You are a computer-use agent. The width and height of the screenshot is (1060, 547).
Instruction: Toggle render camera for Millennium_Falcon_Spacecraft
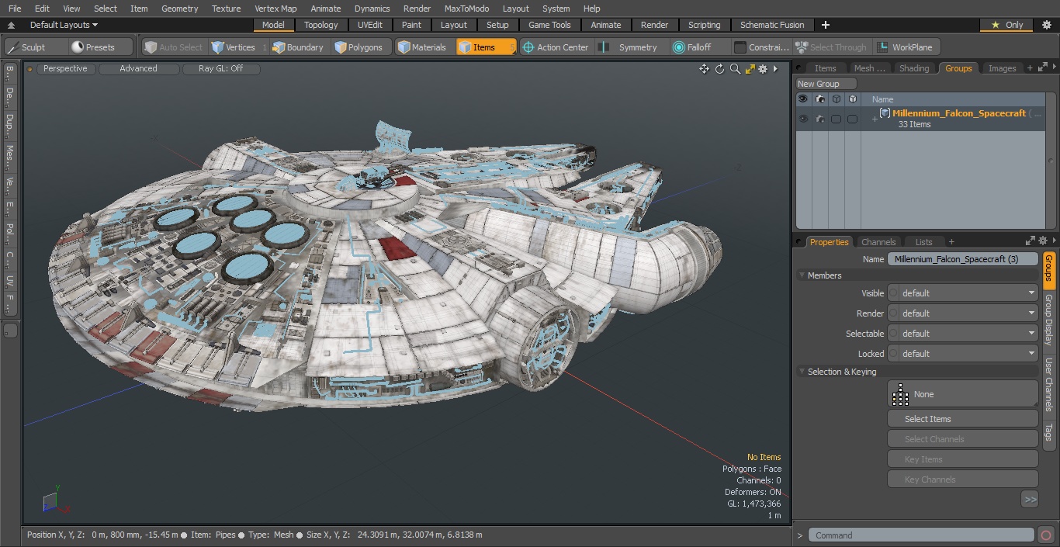819,119
